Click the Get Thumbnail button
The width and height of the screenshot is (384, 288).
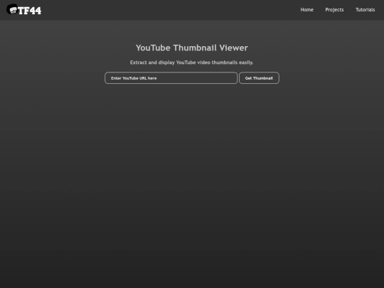pyautogui.click(x=259, y=78)
